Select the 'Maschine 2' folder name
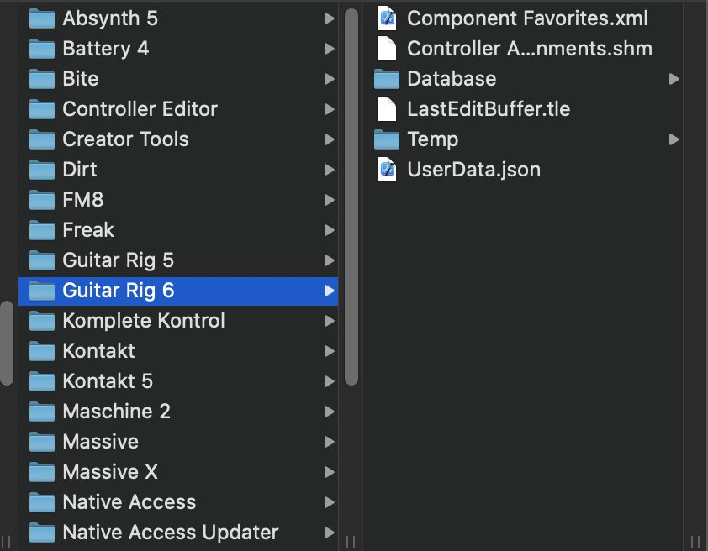The height and width of the screenshot is (551, 708). [117, 412]
